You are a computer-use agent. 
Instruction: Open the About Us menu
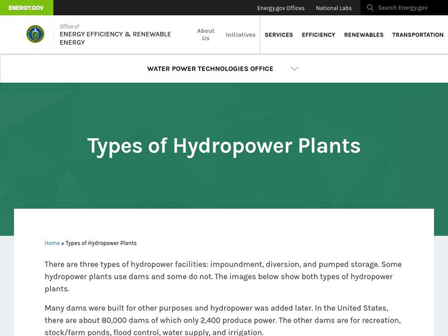tap(206, 35)
